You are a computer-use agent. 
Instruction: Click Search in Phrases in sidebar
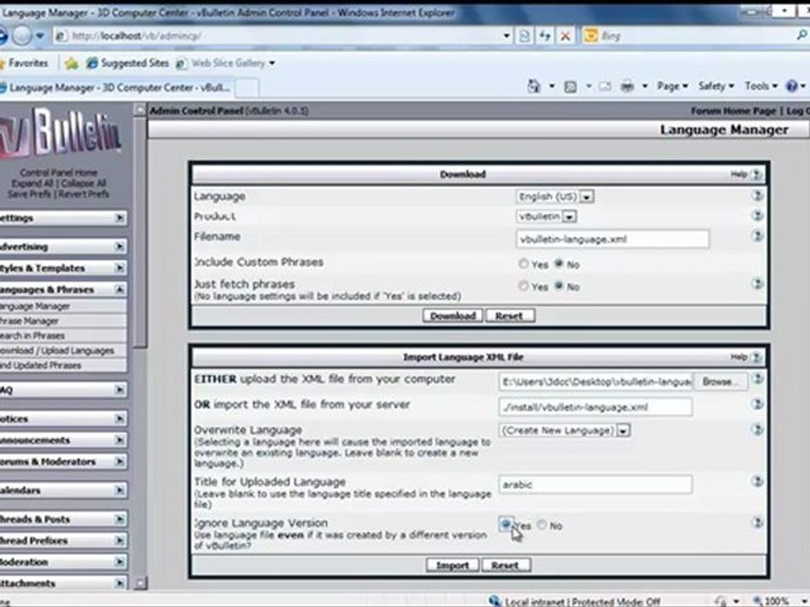[33, 336]
